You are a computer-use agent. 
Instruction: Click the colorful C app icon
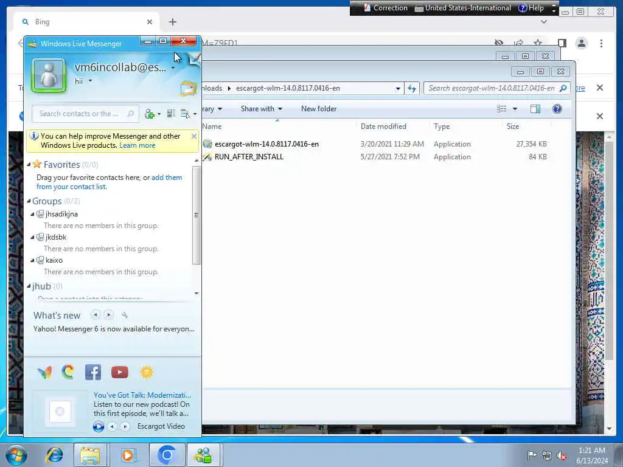point(68,372)
